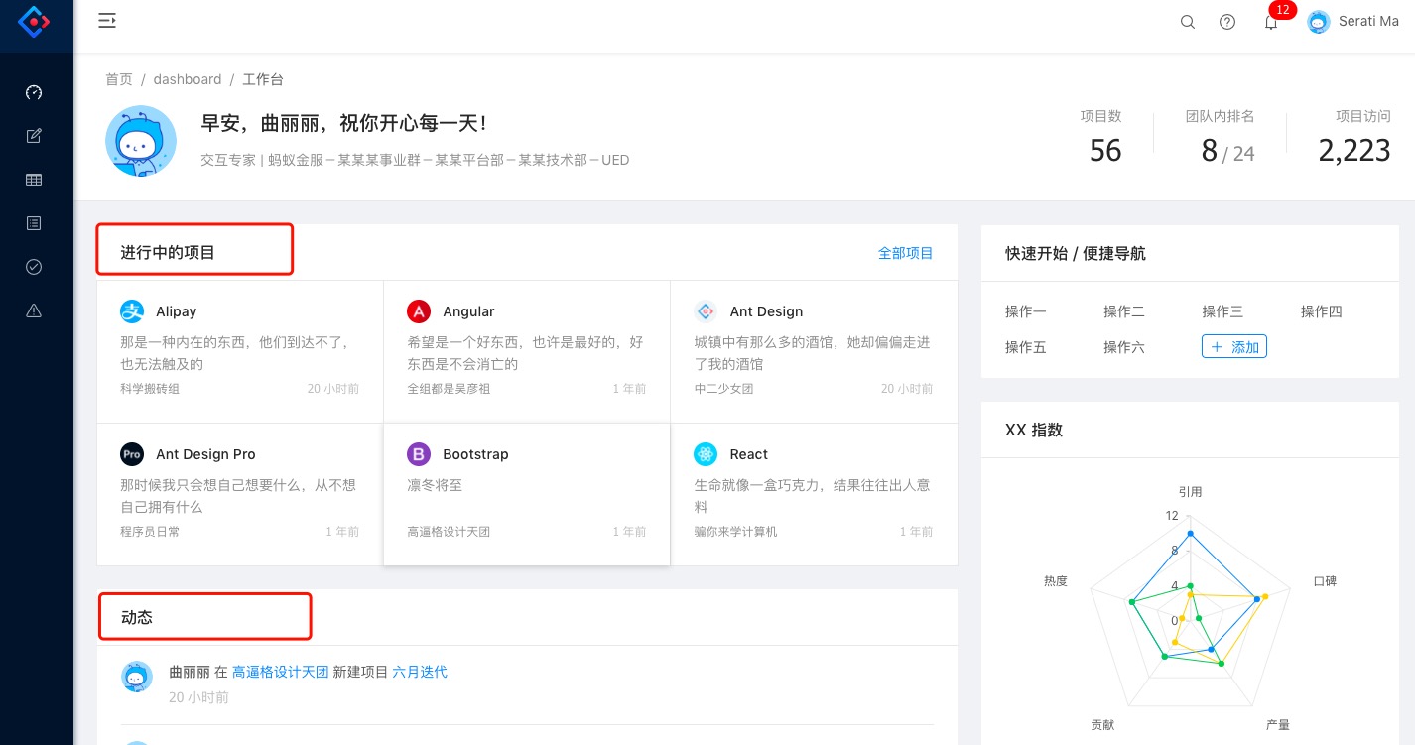1415x745 pixels.
Task: Click the 首页 breadcrumb link
Action: 119,79
